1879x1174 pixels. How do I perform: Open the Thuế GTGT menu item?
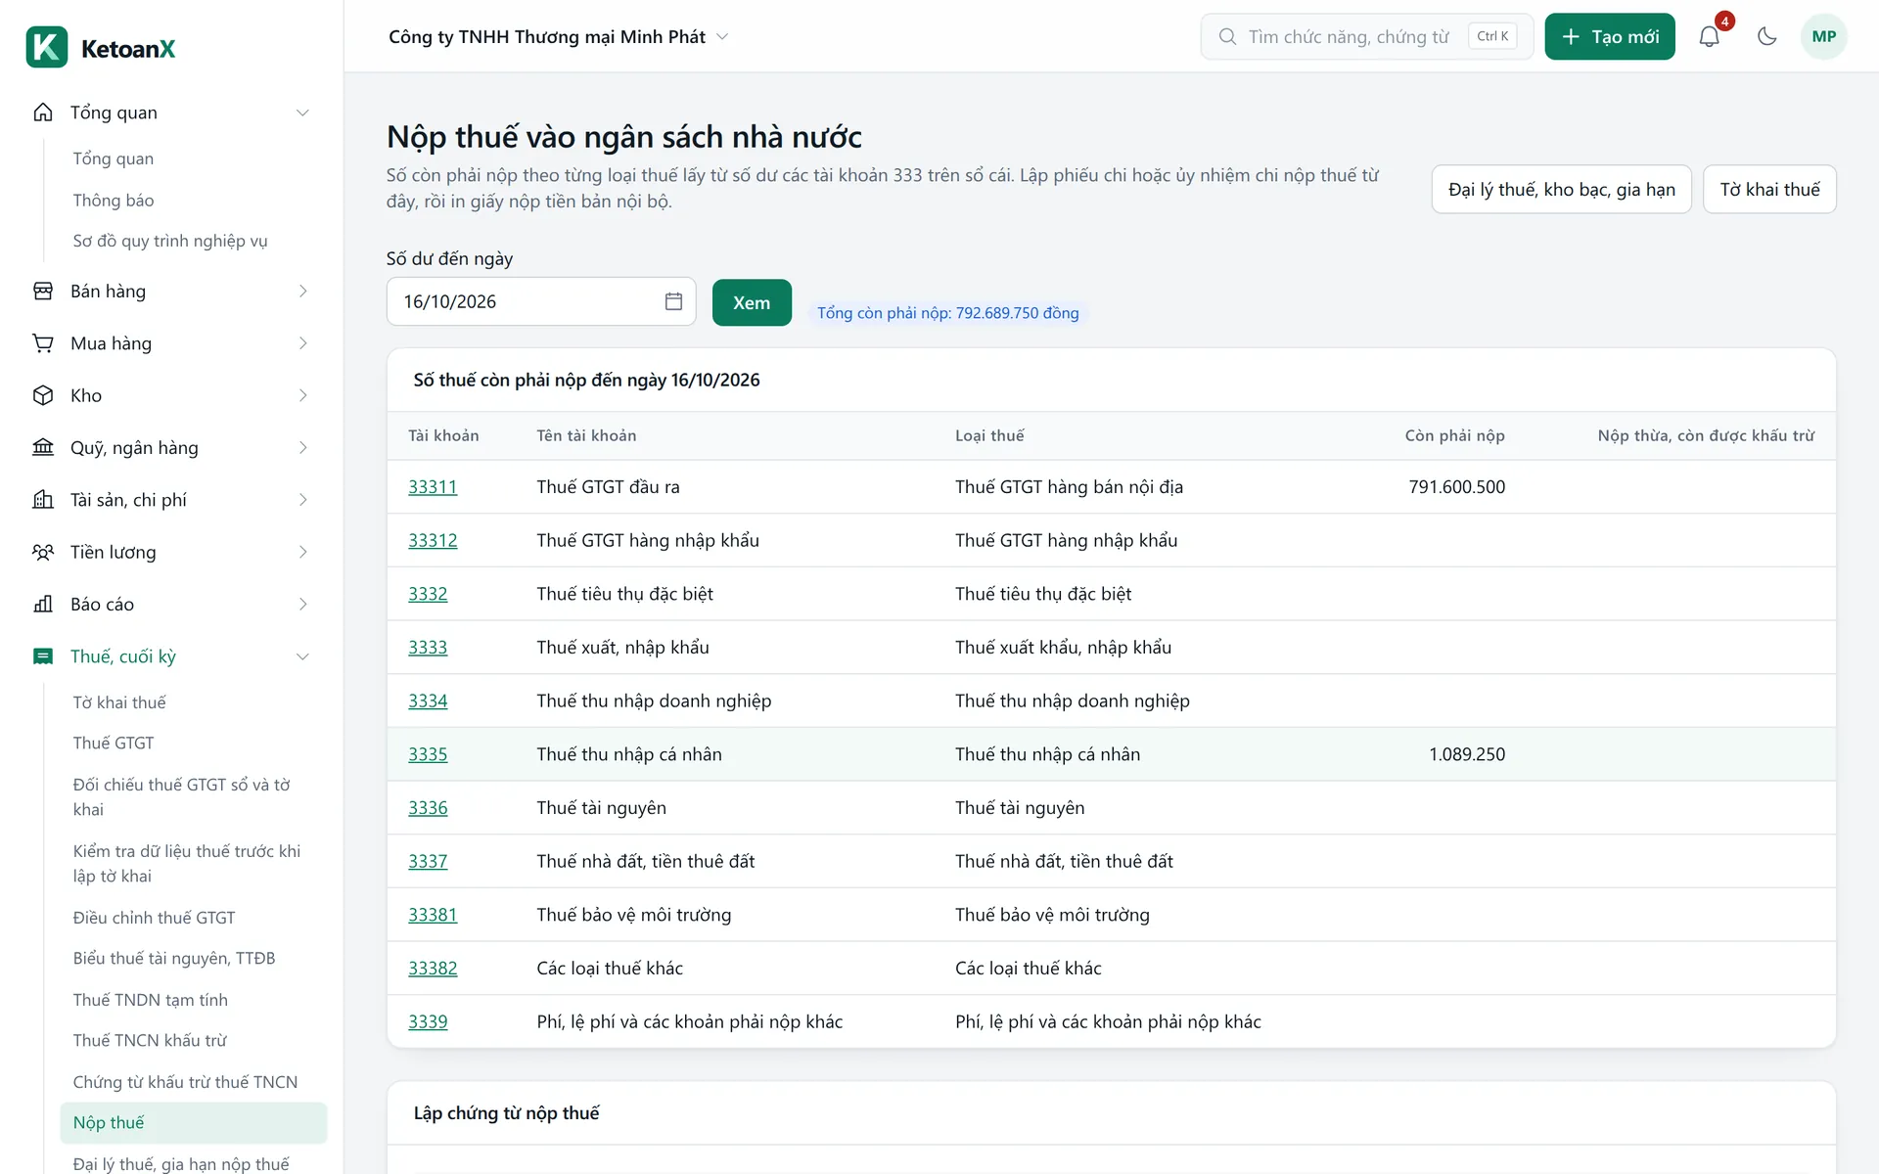click(x=114, y=743)
